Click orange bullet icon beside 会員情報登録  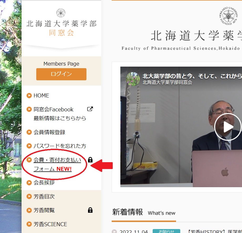(29, 132)
